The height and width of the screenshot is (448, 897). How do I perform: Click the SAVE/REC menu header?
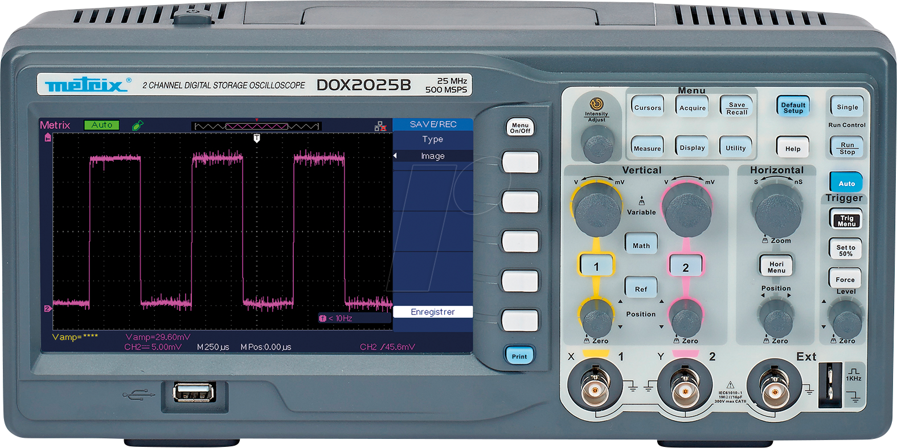pyautogui.click(x=433, y=124)
